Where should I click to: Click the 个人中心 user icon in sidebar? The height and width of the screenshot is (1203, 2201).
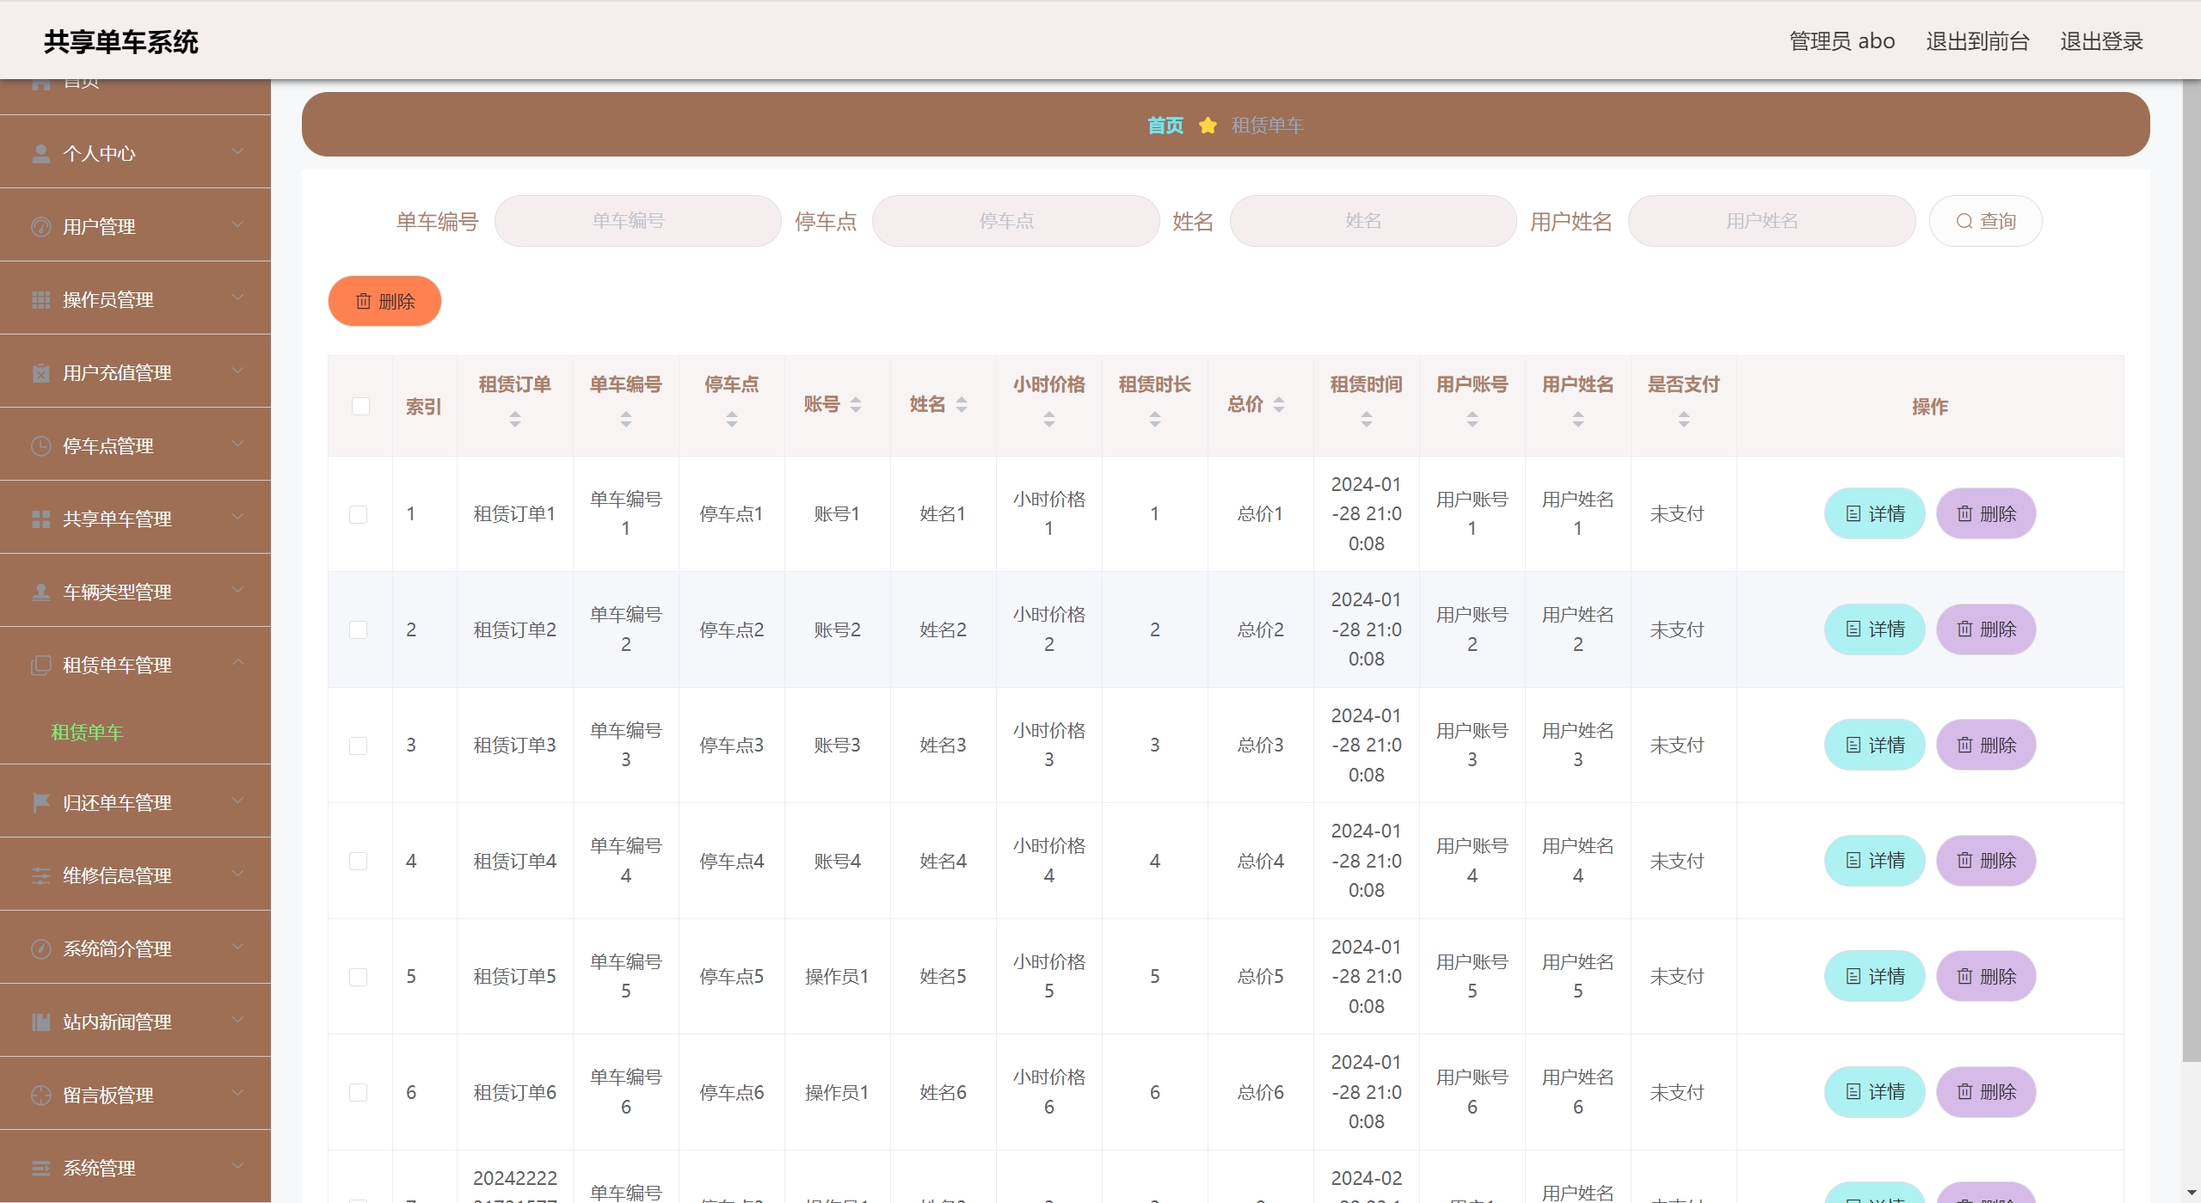40,154
